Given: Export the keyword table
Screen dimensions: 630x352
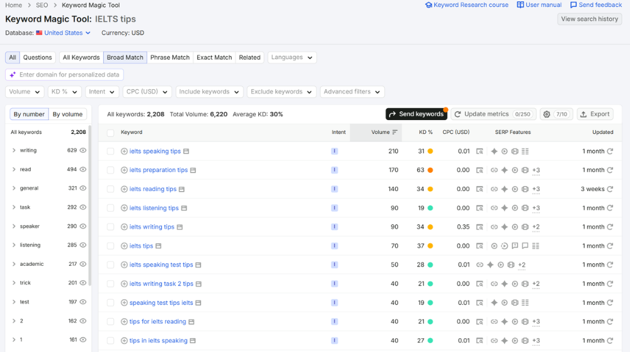Looking at the screenshot, I should [595, 114].
